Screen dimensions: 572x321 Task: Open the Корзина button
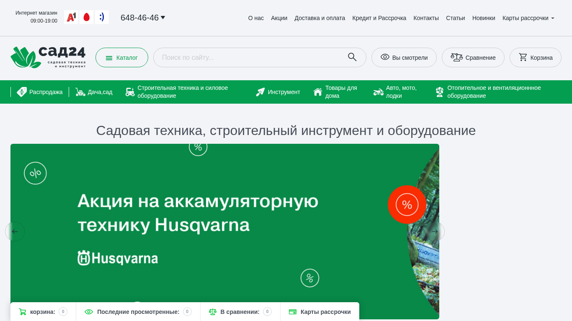click(x=536, y=57)
